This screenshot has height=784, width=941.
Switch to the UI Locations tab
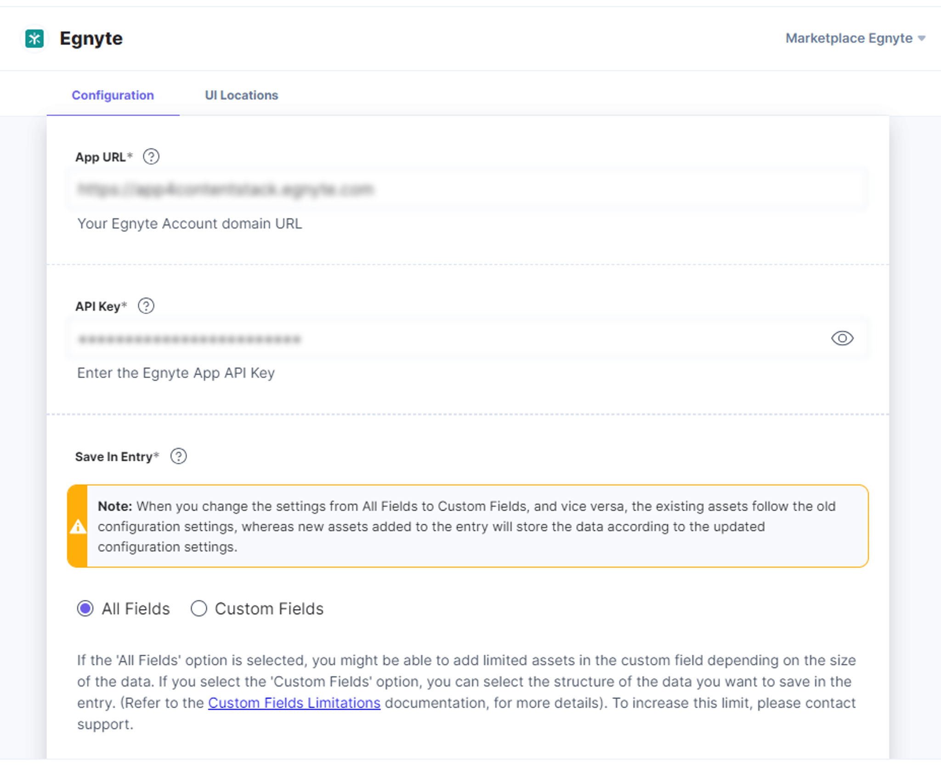click(241, 95)
